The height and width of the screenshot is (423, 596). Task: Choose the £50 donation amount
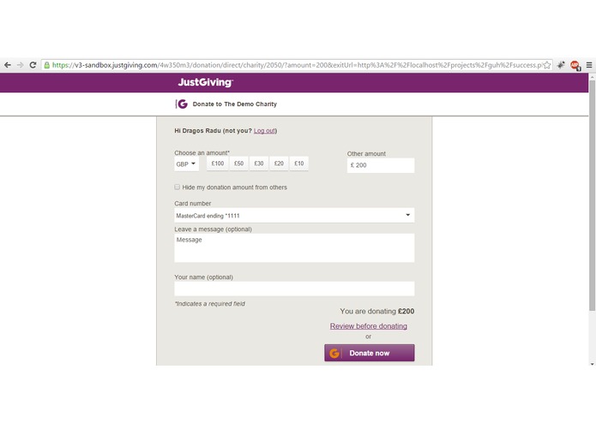pyautogui.click(x=238, y=164)
